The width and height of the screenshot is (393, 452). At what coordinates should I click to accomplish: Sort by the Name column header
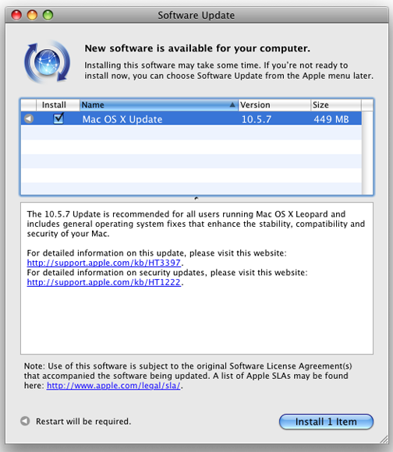[158, 105]
